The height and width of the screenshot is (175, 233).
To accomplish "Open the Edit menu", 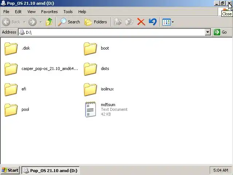I will point(18,12).
